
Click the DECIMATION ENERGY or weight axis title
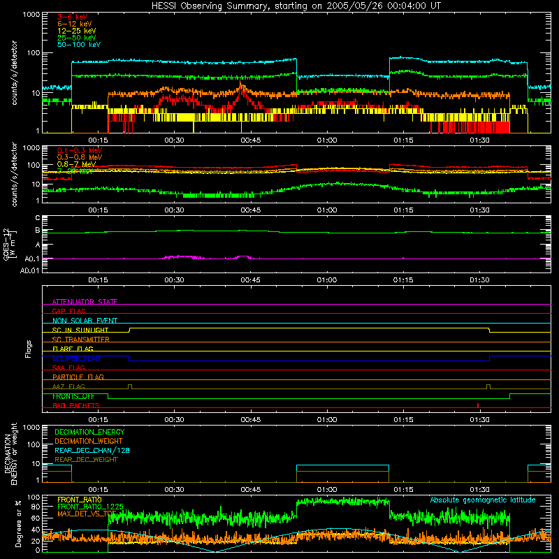tap(10, 453)
